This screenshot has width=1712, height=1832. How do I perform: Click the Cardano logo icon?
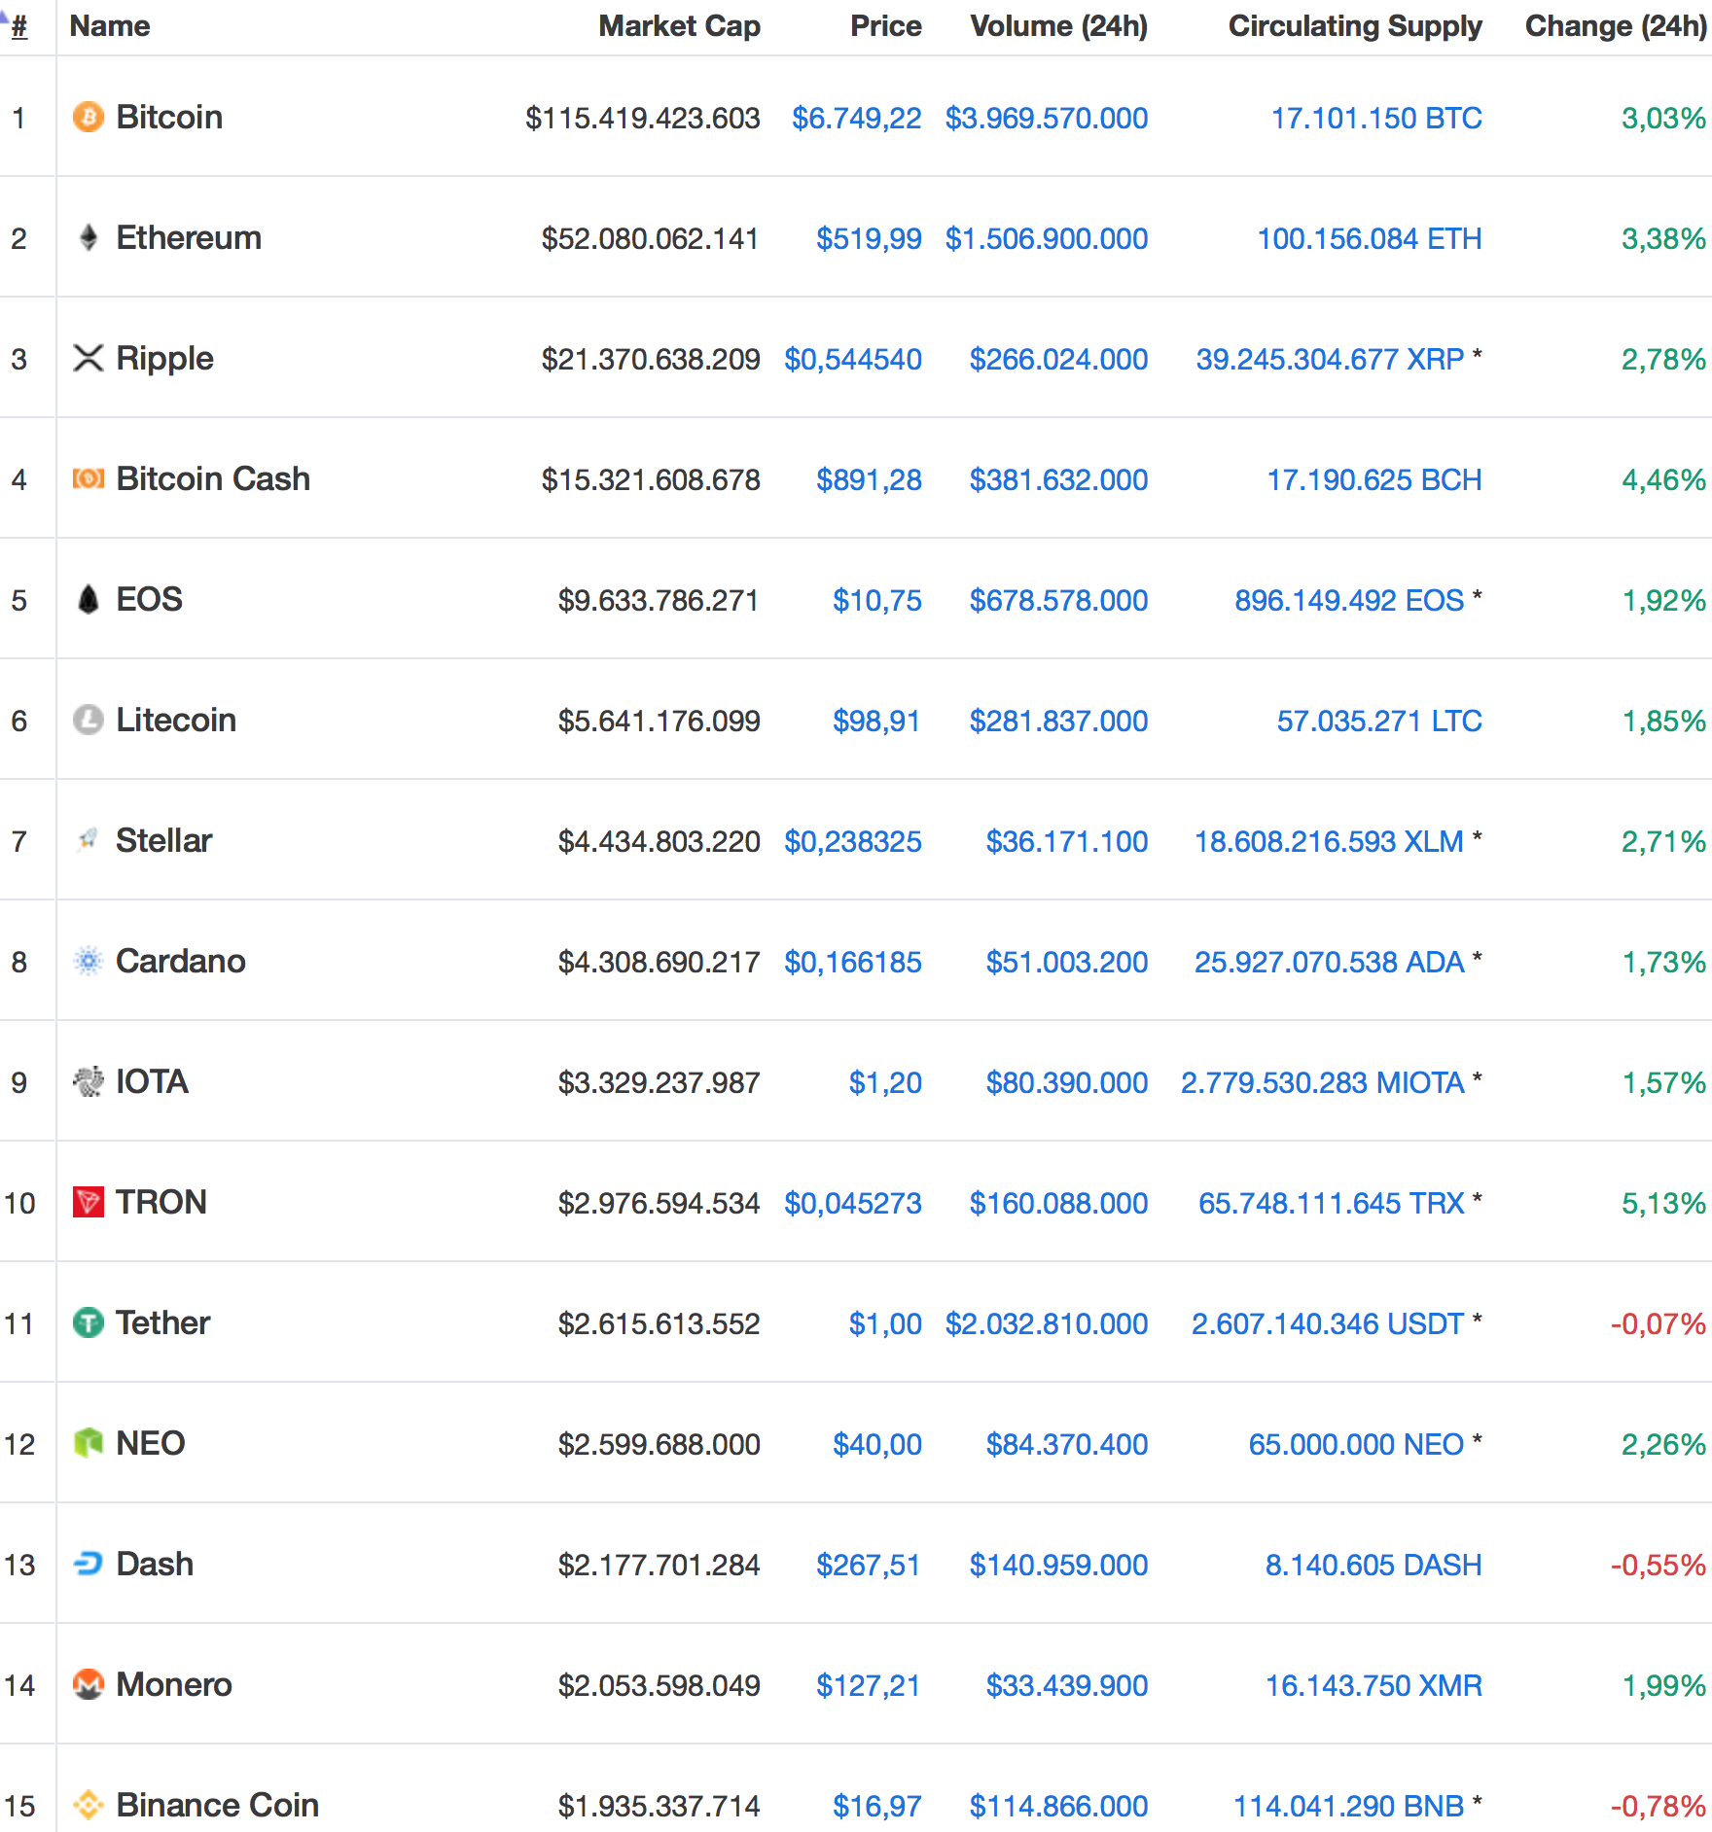(x=89, y=962)
